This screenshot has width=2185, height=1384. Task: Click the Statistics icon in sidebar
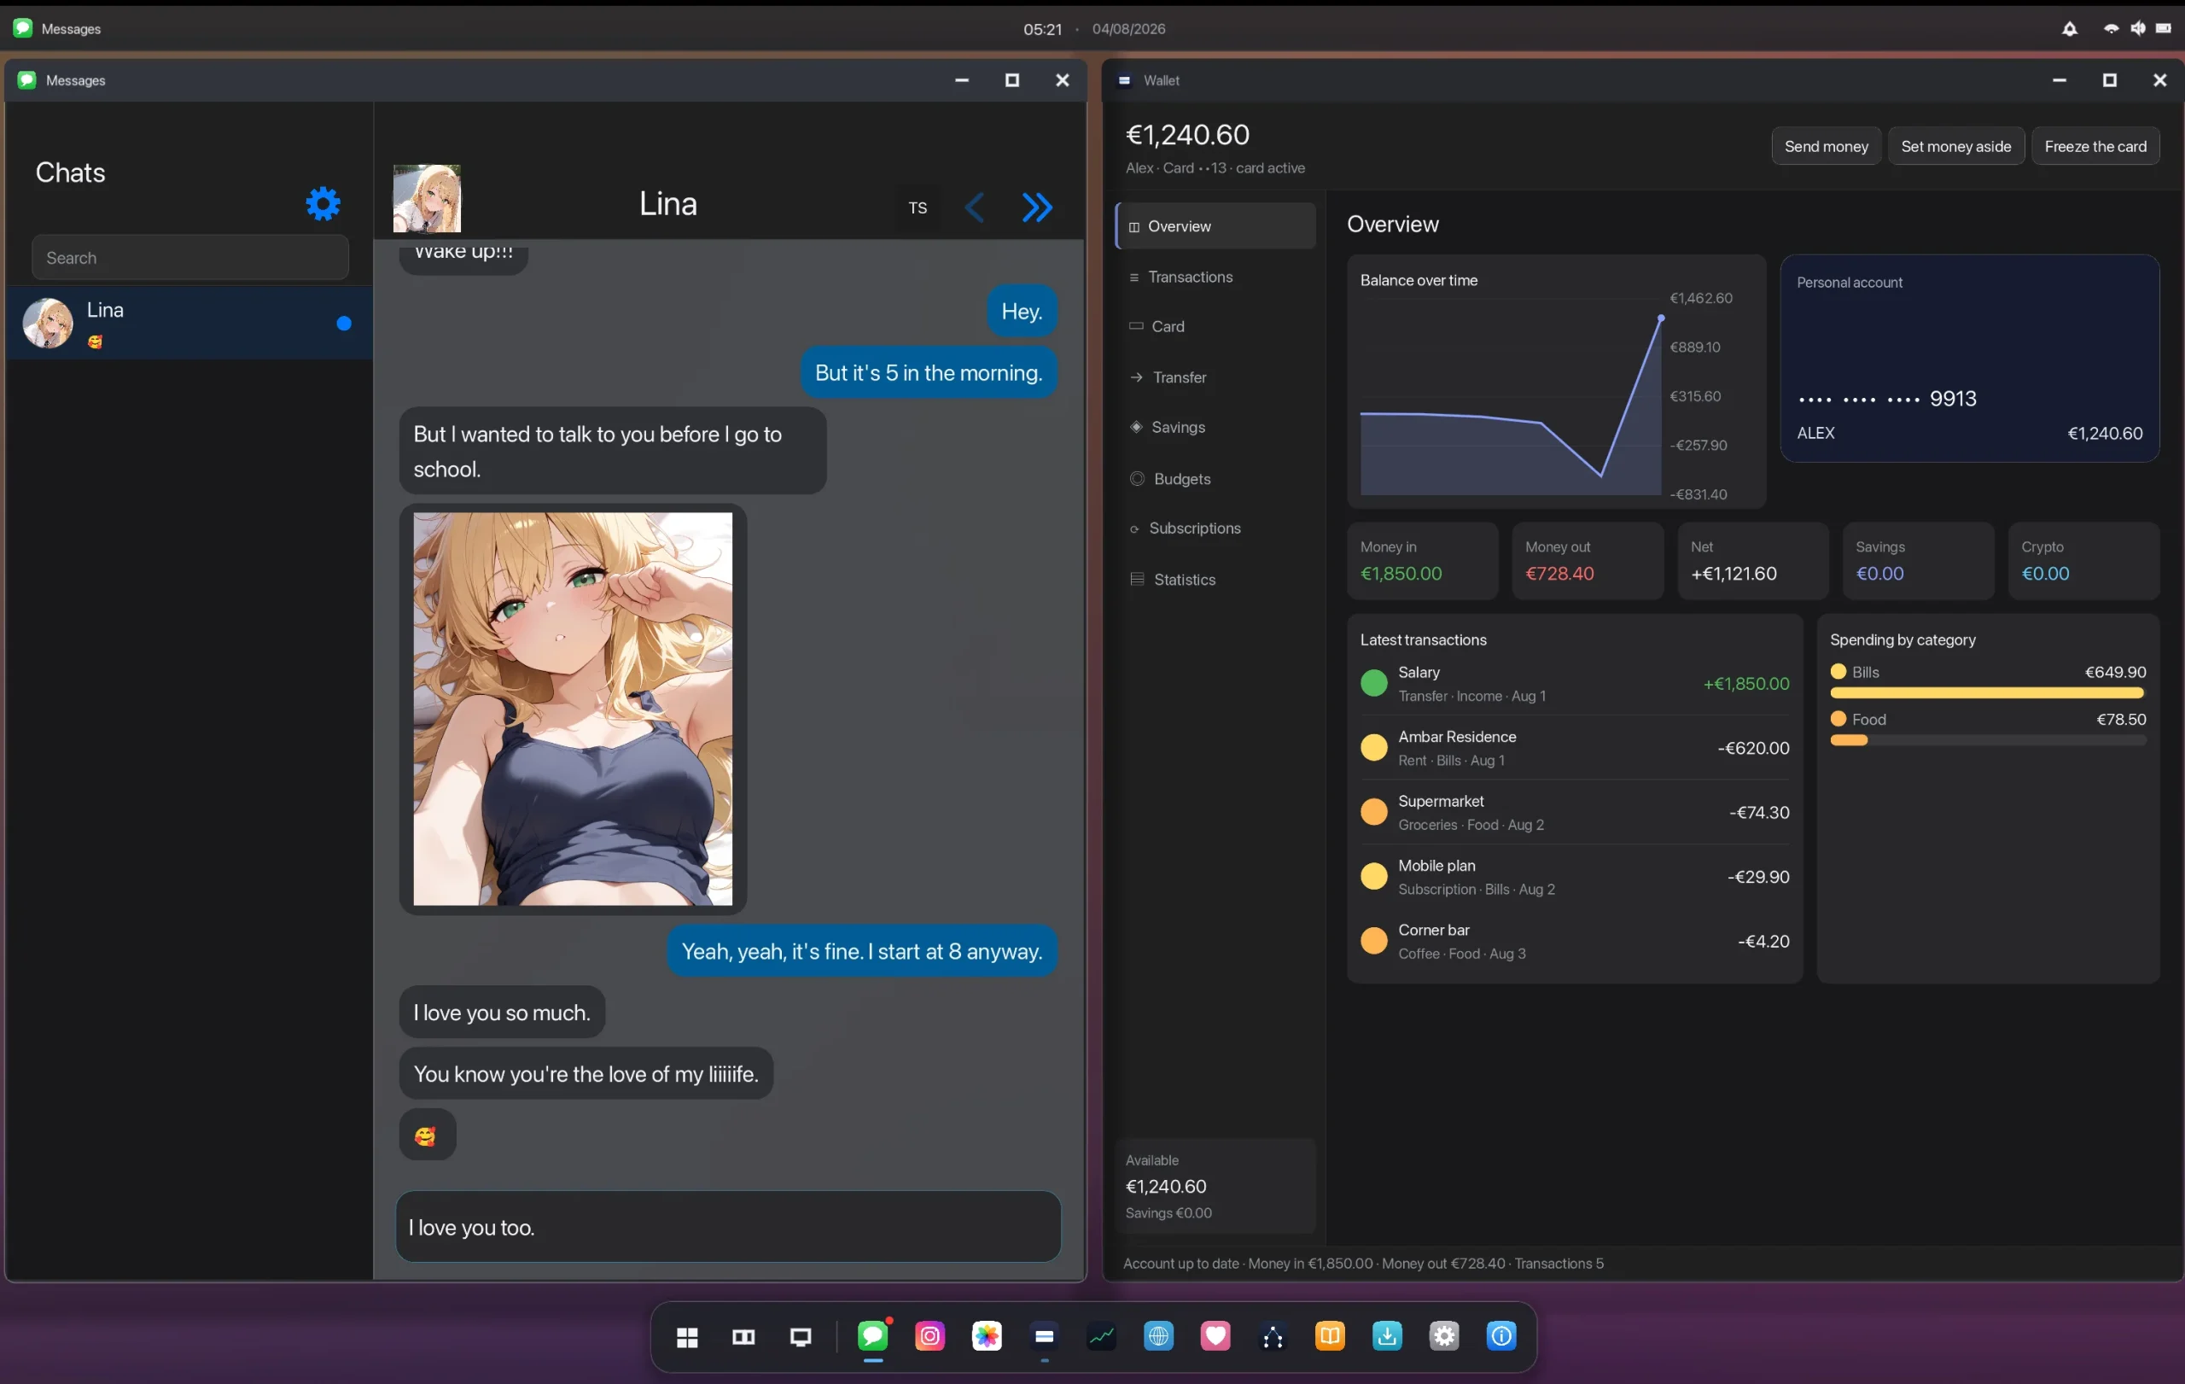(1137, 579)
